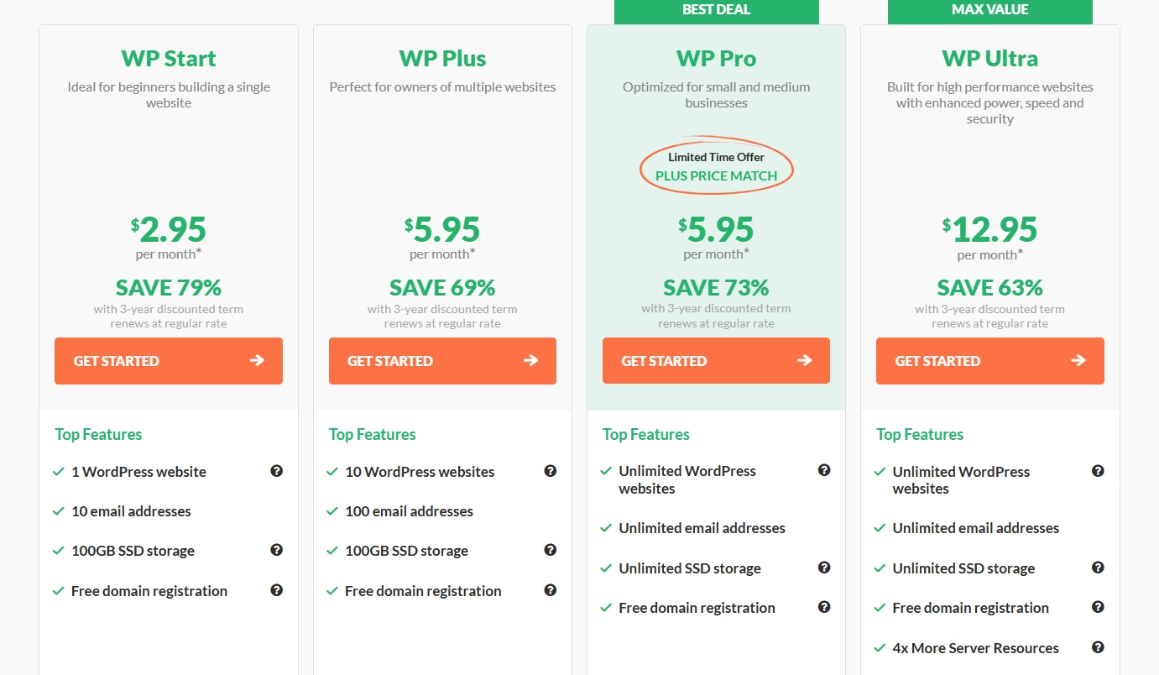This screenshot has height=675, width=1159.
Task: Click help icon beside WP Start '1 WordPress website'
Action: 276,471
